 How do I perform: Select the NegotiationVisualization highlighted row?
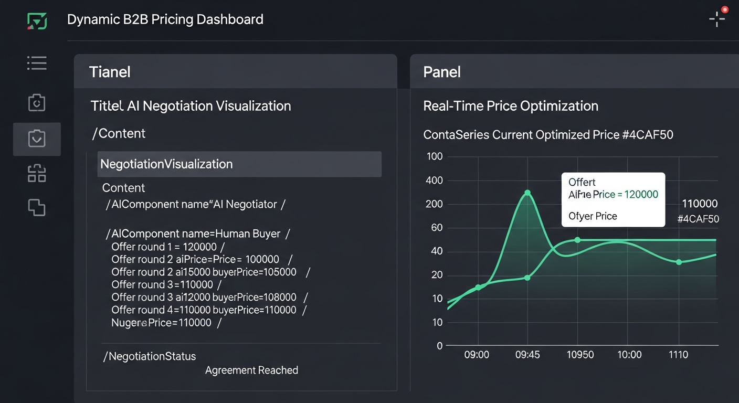tap(239, 164)
